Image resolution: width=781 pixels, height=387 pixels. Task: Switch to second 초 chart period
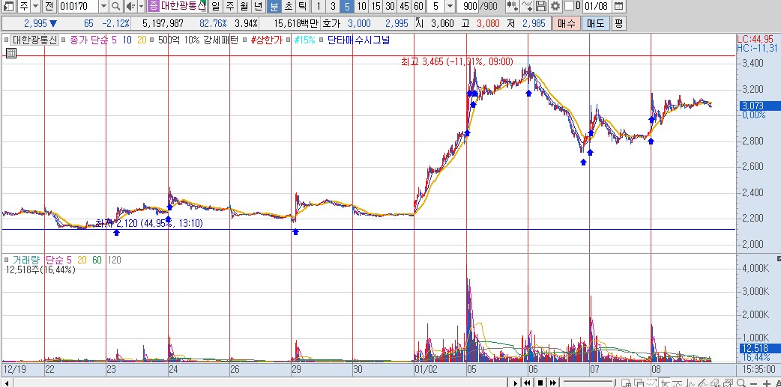pos(289,7)
